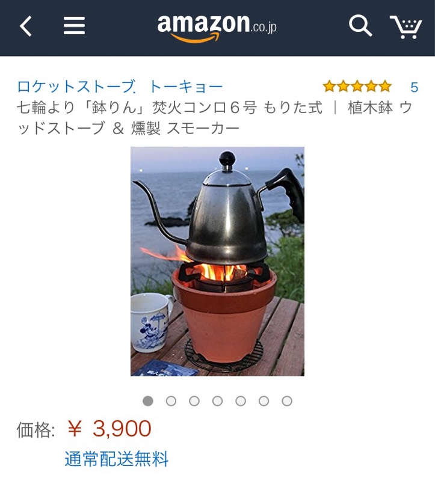This screenshot has height=481, width=435.
Task: Show the fourth product image
Action: (217, 401)
